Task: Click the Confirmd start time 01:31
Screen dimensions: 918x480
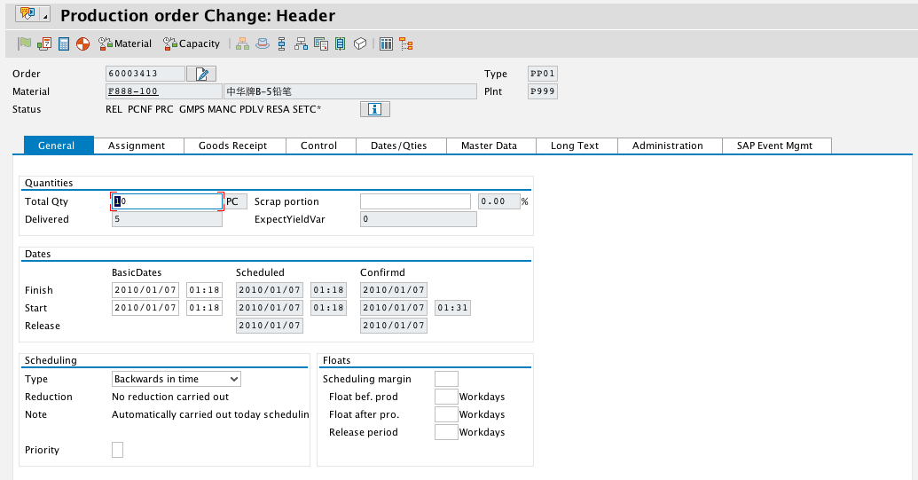Action: point(452,307)
